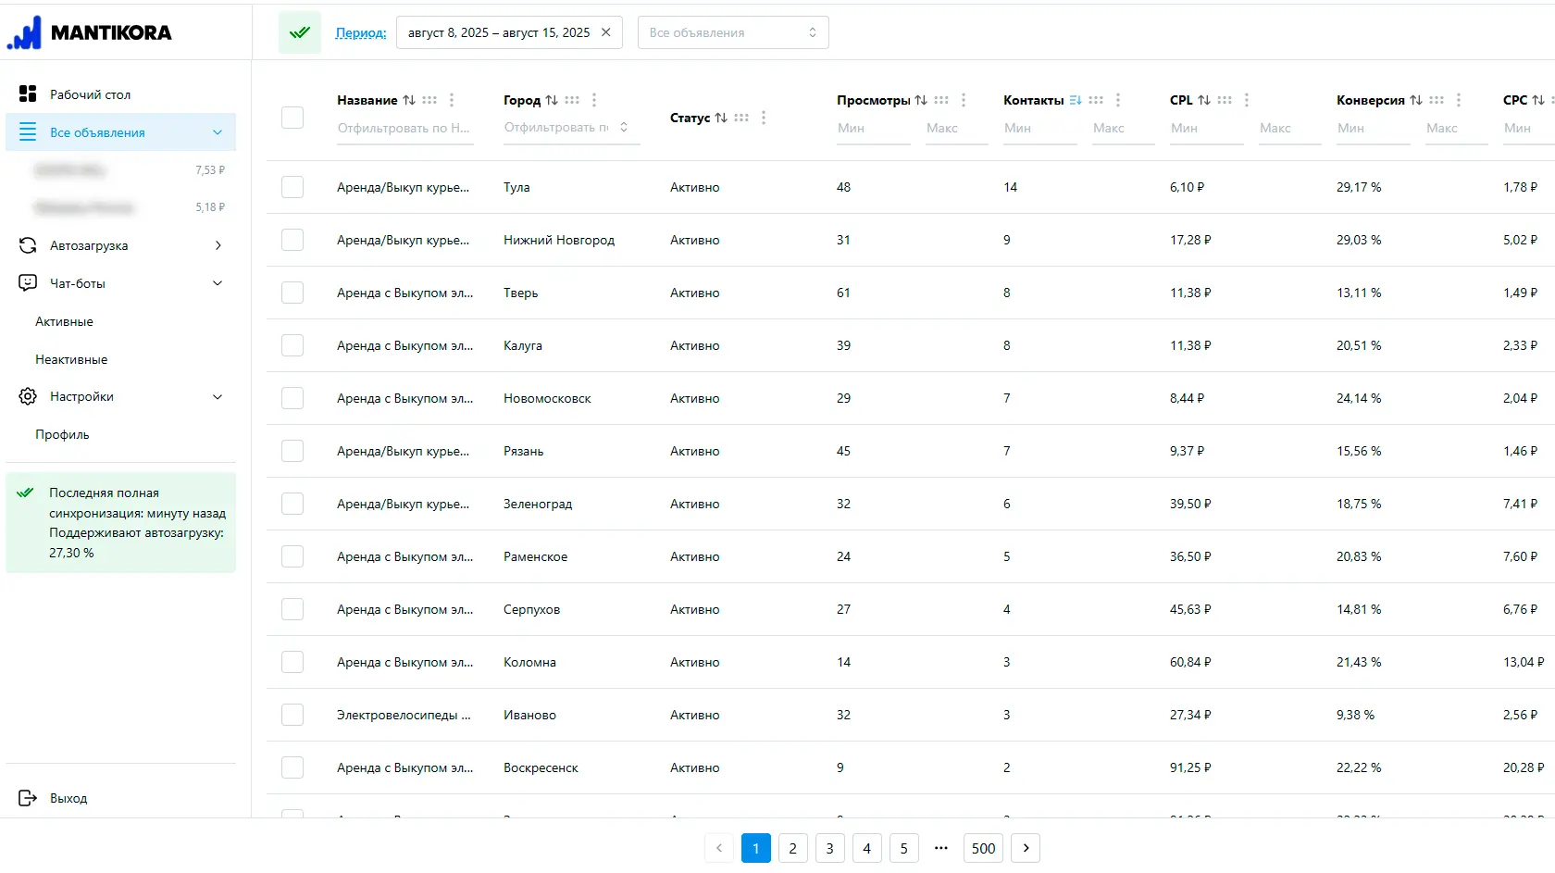Clear the selected period date range
This screenshot has height=873, width=1555.
(x=606, y=32)
